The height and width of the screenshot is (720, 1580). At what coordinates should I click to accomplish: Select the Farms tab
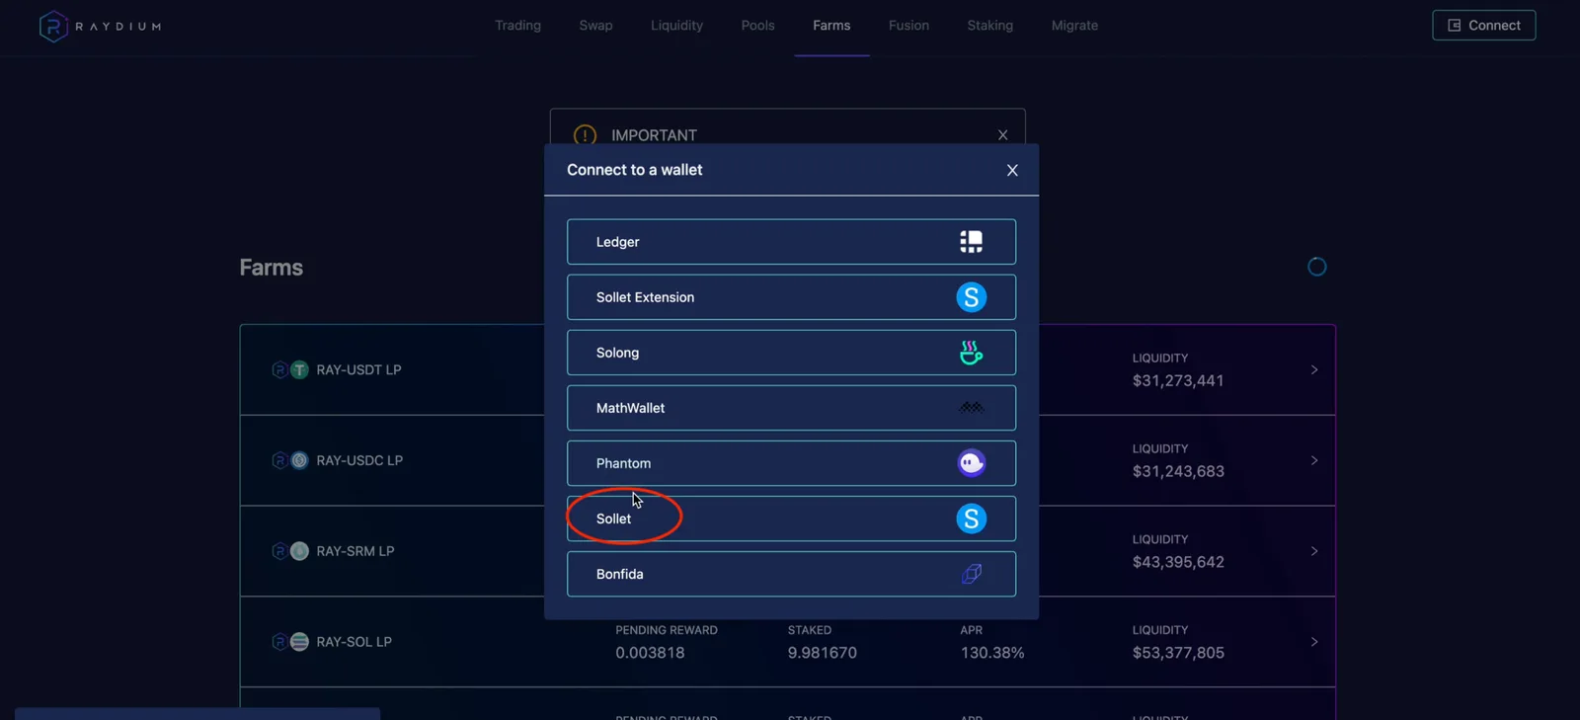click(831, 26)
